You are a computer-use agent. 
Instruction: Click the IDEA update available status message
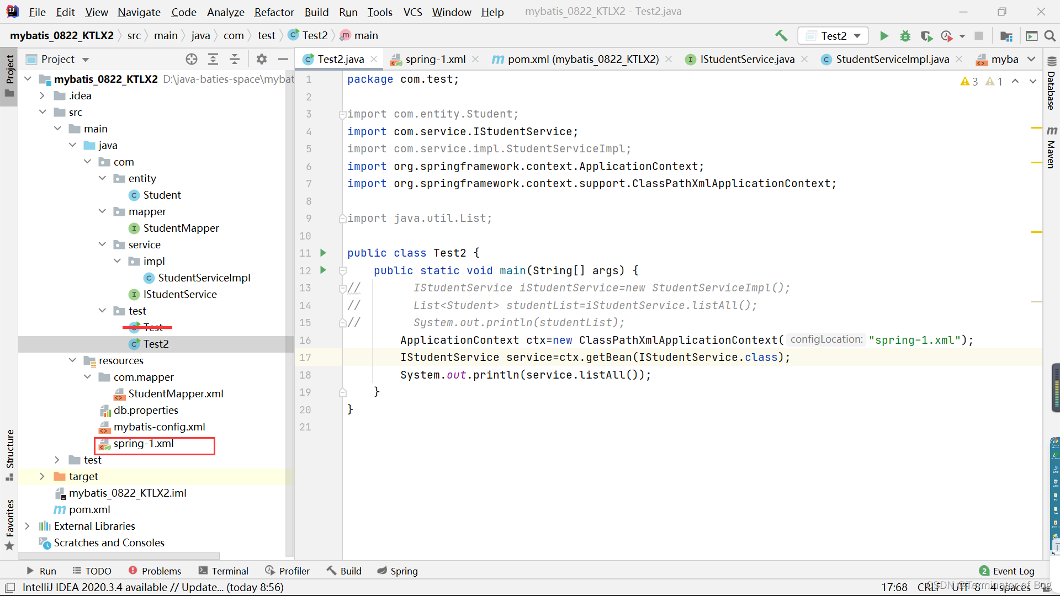coord(153,587)
